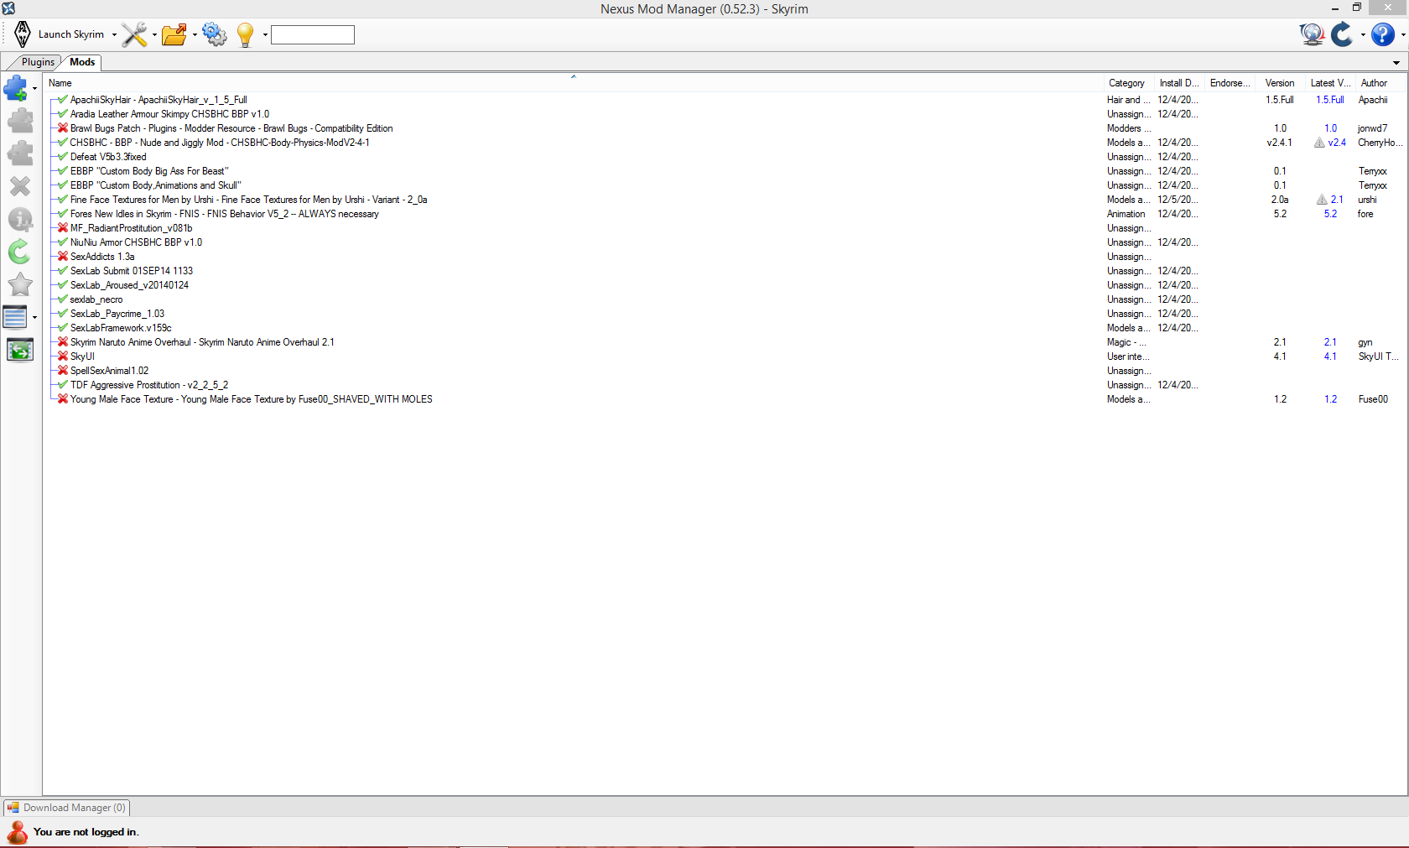Click the category view list icon
Image resolution: width=1409 pixels, height=848 pixels.
[15, 317]
